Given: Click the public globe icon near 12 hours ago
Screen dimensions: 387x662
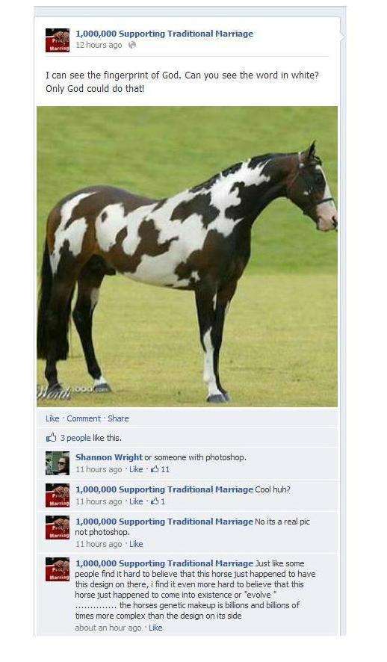Looking at the screenshot, I should [132, 45].
